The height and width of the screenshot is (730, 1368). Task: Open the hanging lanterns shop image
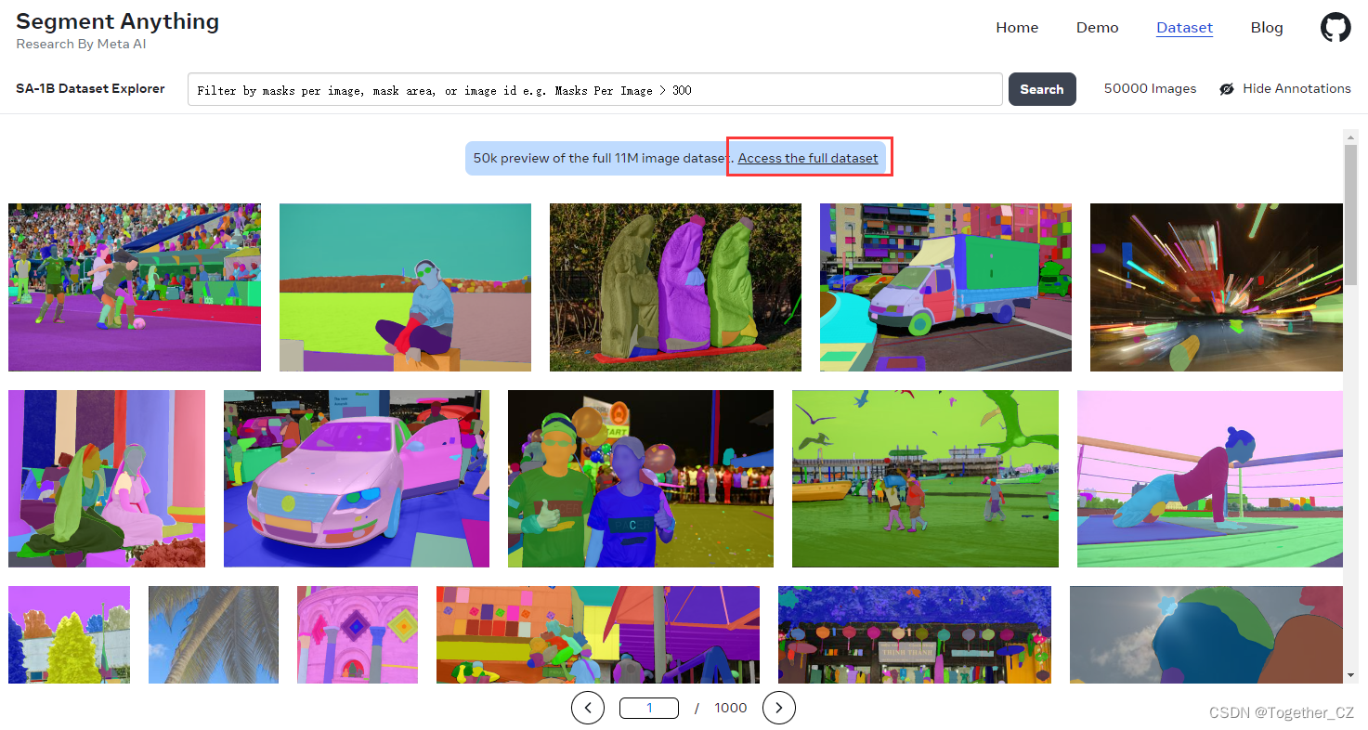(x=915, y=634)
